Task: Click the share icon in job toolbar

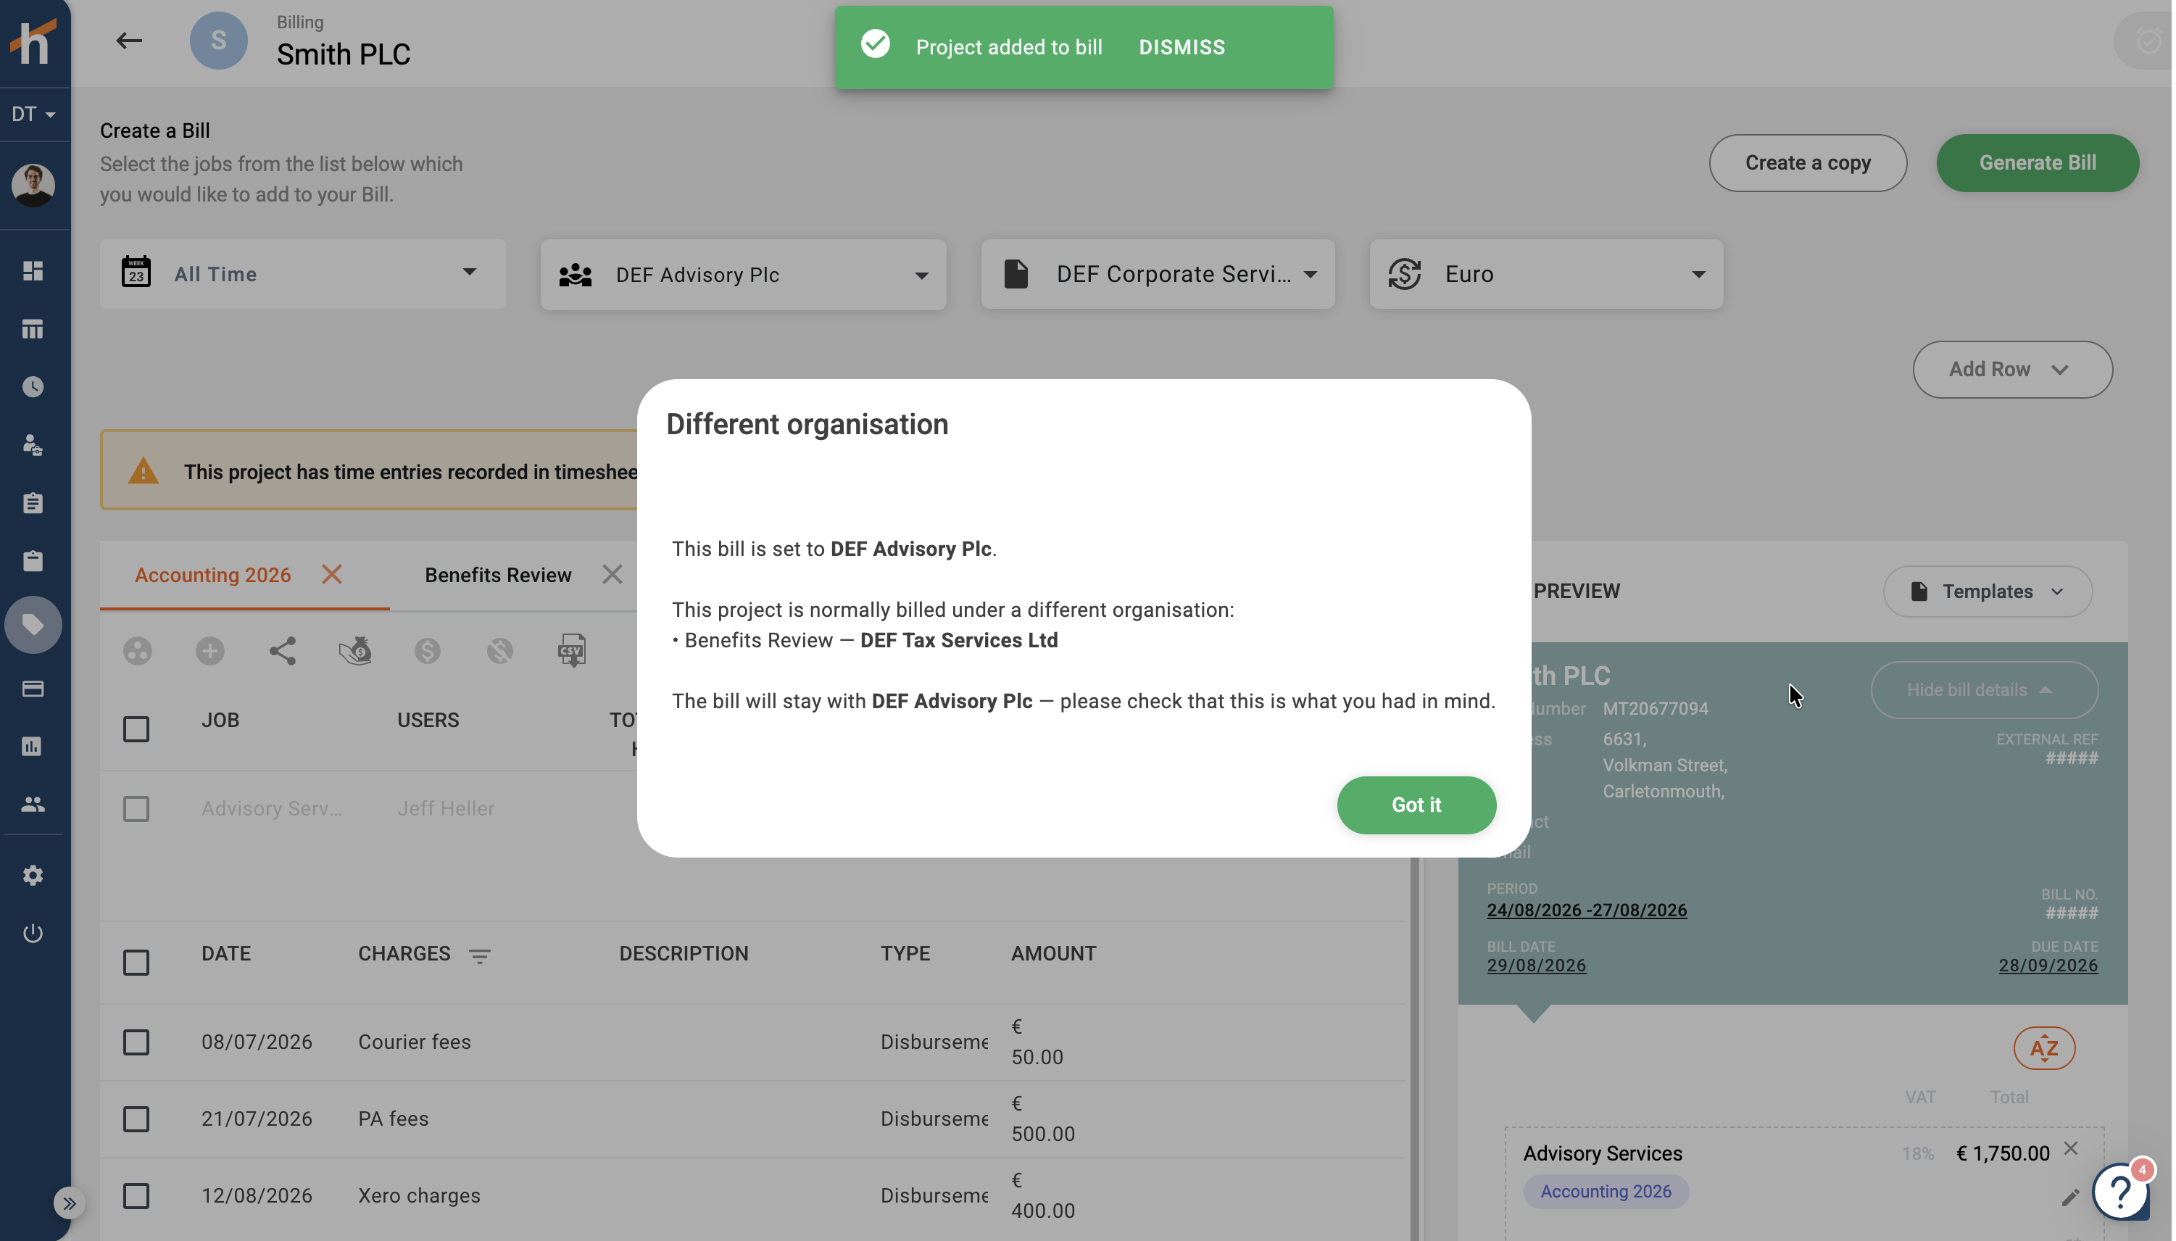Action: 282,651
